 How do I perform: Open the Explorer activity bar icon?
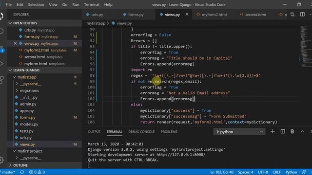[1, 16]
